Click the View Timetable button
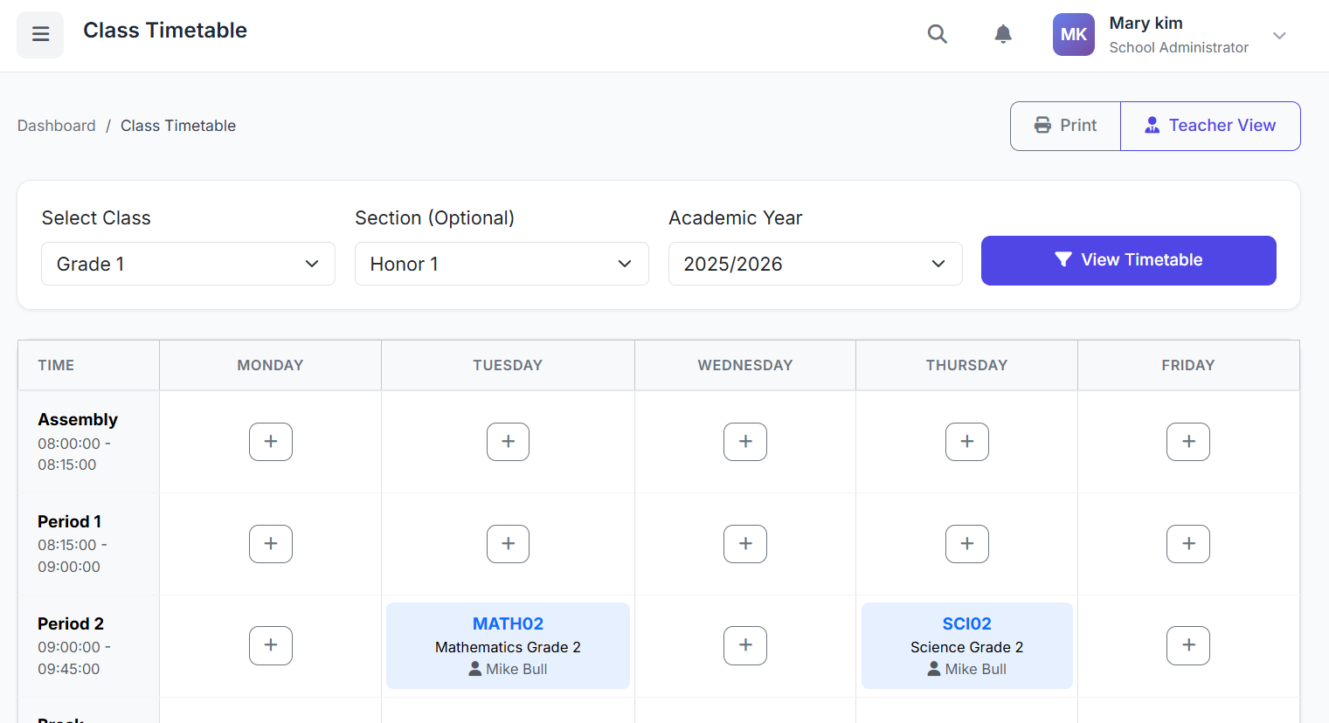 1128,260
